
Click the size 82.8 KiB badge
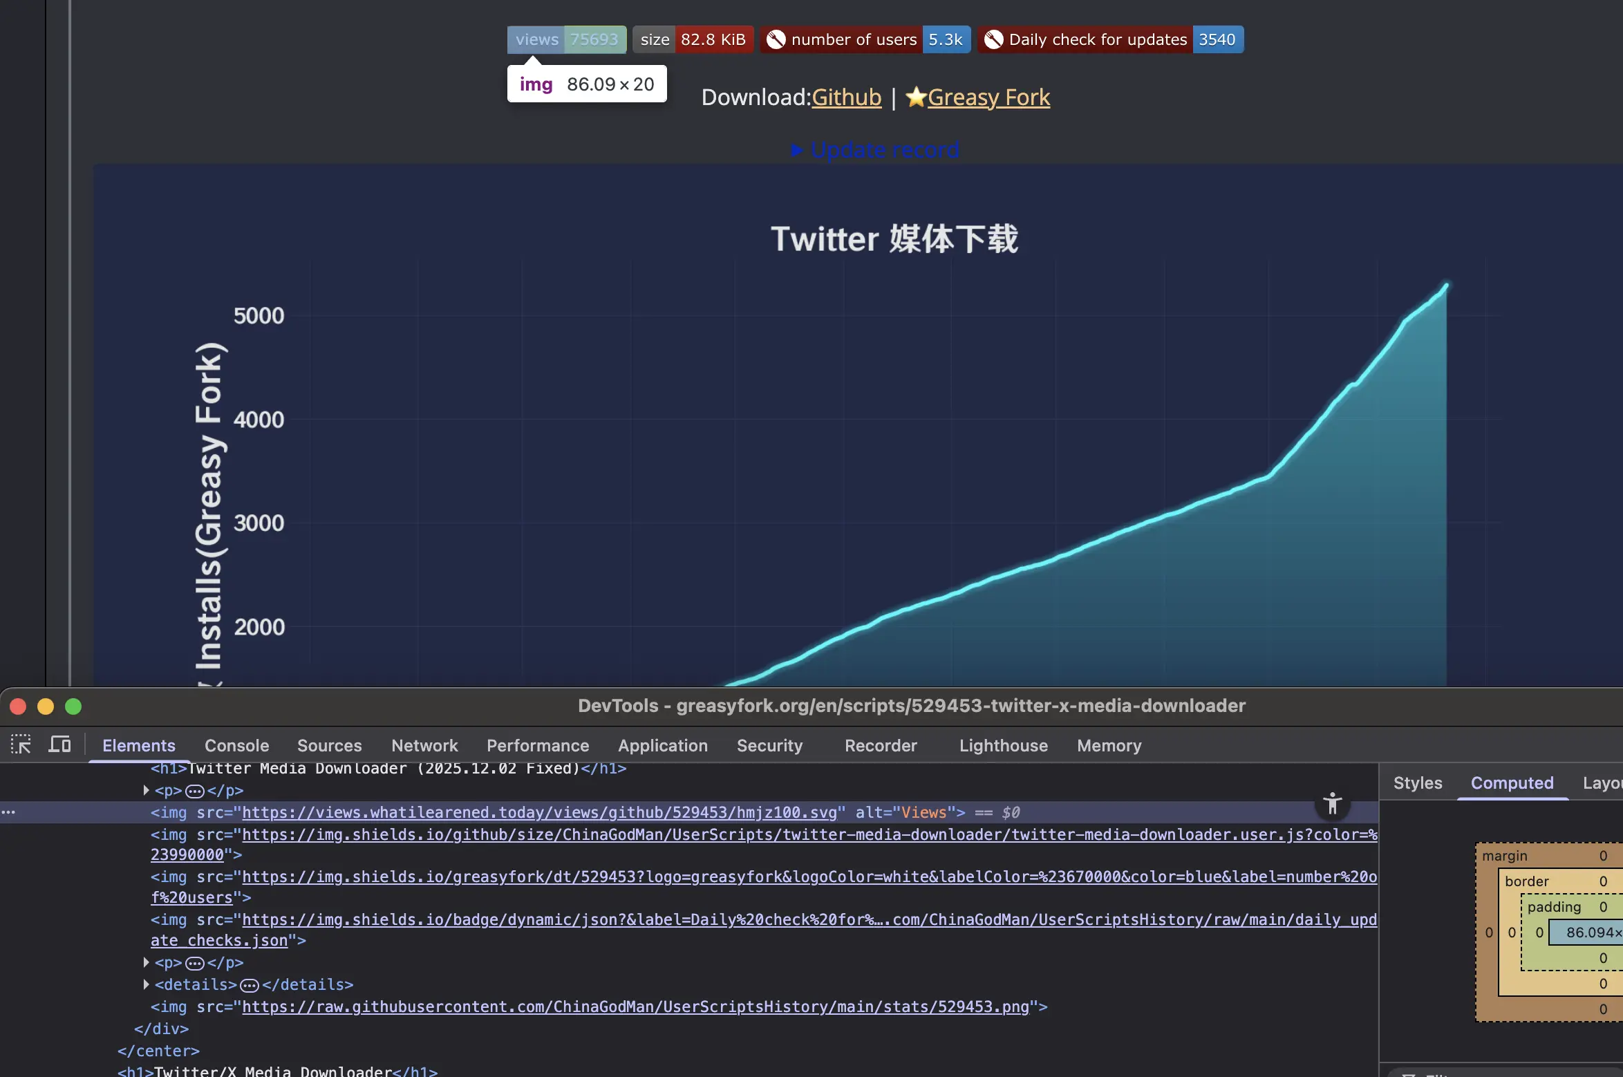point(693,39)
